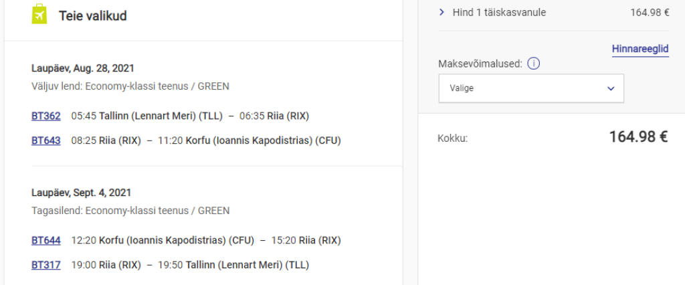Viewport: 685px width, 285px height.
Task: Open the Hinnareeglid fare rules link
Action: [x=640, y=50]
